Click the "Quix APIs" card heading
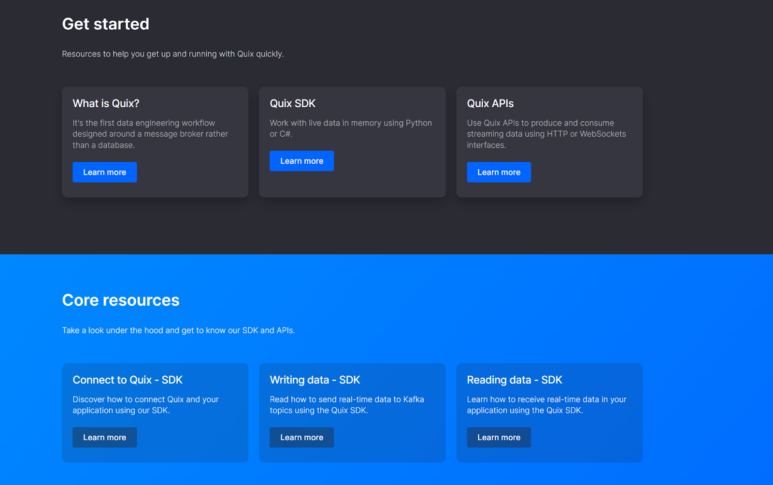The height and width of the screenshot is (485, 773). click(x=490, y=103)
